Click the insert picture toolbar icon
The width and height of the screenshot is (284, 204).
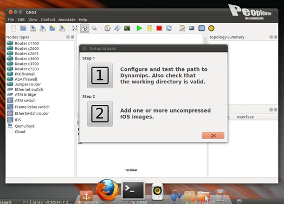click(x=192, y=28)
